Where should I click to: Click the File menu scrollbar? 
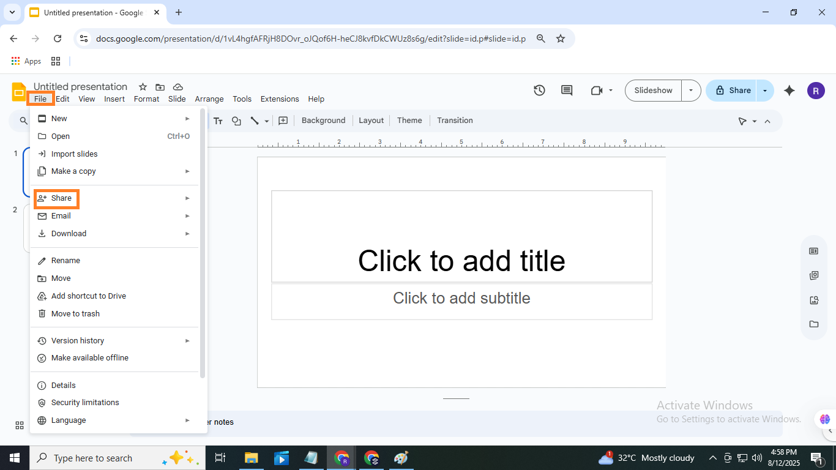[203, 245]
